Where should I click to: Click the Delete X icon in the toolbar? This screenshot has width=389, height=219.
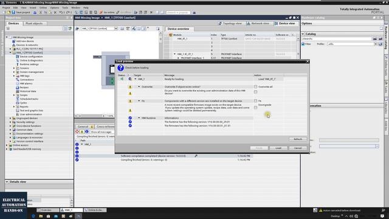pos(55,12)
